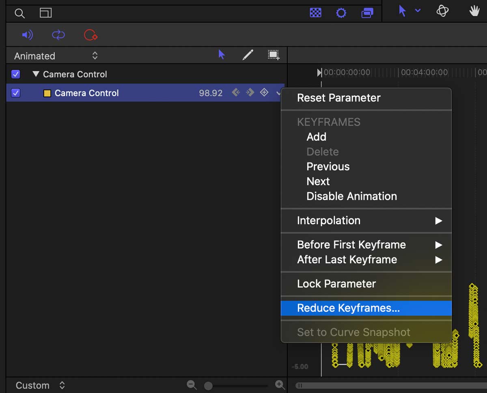Click the 98.92 parameter value
The image size is (487, 393).
click(x=211, y=93)
